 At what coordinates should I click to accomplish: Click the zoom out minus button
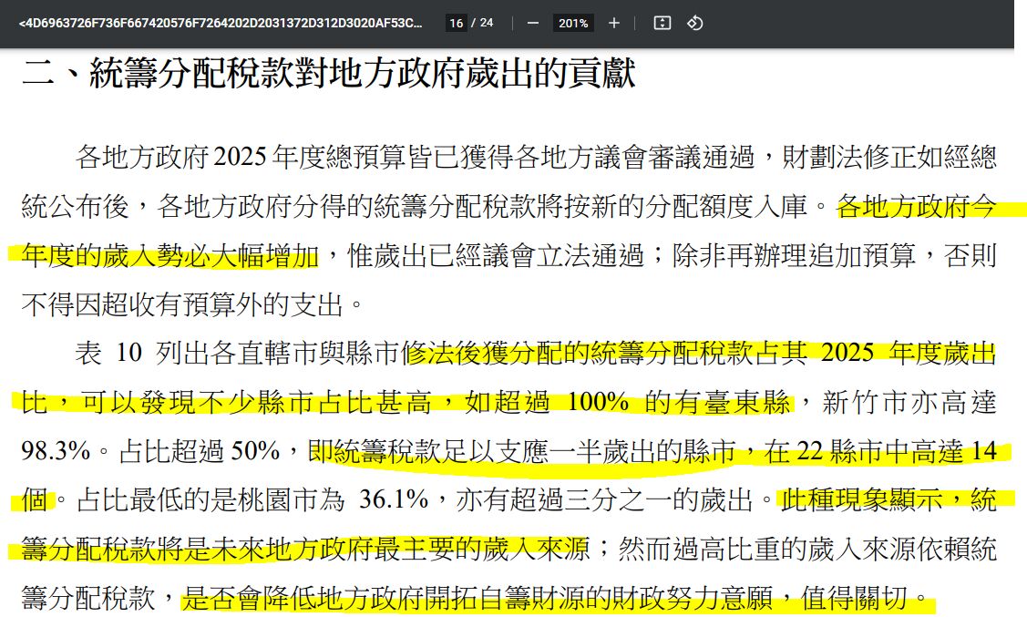pyautogui.click(x=533, y=23)
